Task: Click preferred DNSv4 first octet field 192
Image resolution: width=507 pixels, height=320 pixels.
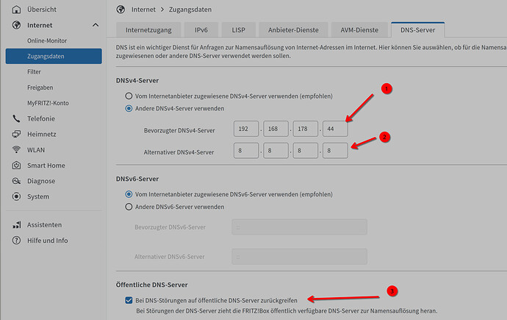Action: [246, 129]
